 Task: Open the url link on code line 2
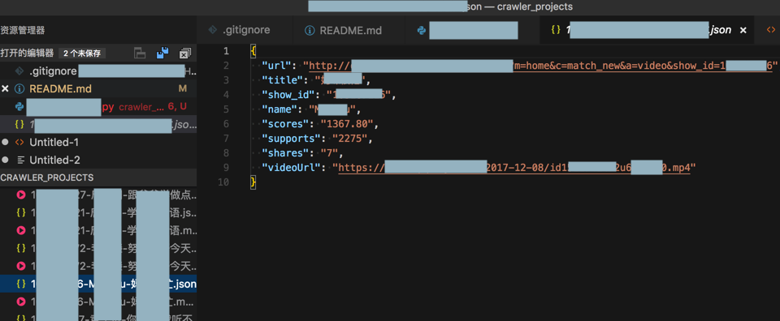pyautogui.click(x=541, y=66)
